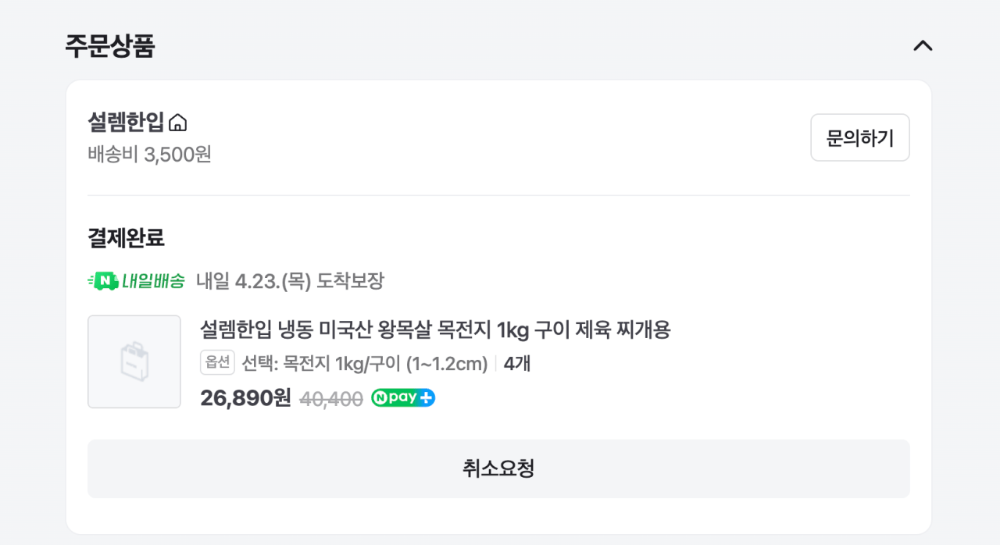This screenshot has height=545, width=1000.
Task: Click the upward arrow to fold order details
Action: (x=923, y=46)
